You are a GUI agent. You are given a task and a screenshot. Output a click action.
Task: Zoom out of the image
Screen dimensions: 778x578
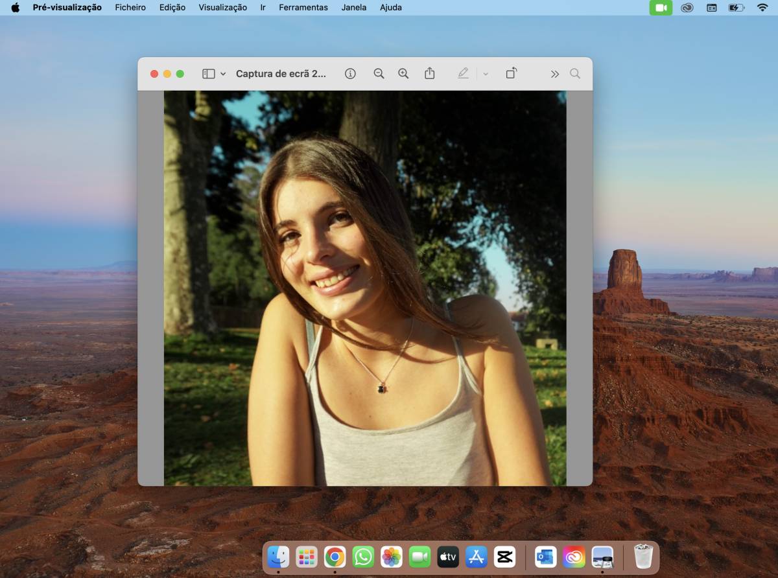coord(379,74)
